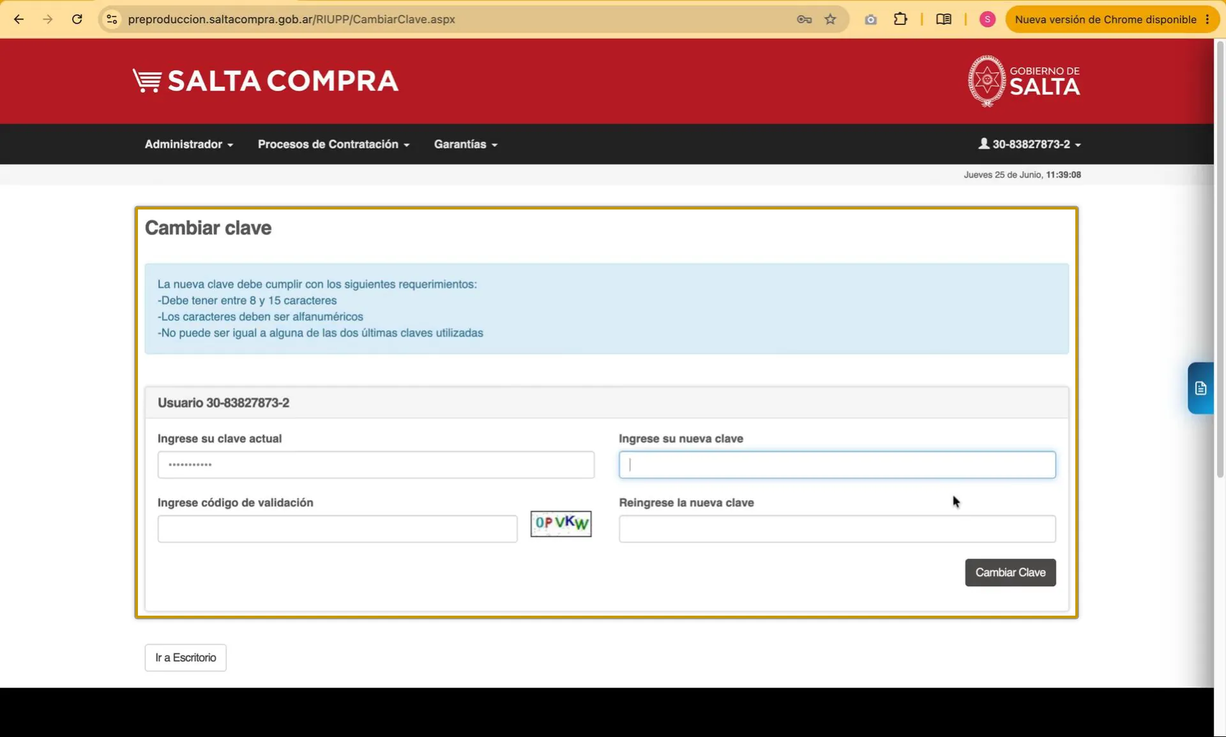
Task: Open user 30-83827873-2 account menu
Action: [x=1029, y=144]
